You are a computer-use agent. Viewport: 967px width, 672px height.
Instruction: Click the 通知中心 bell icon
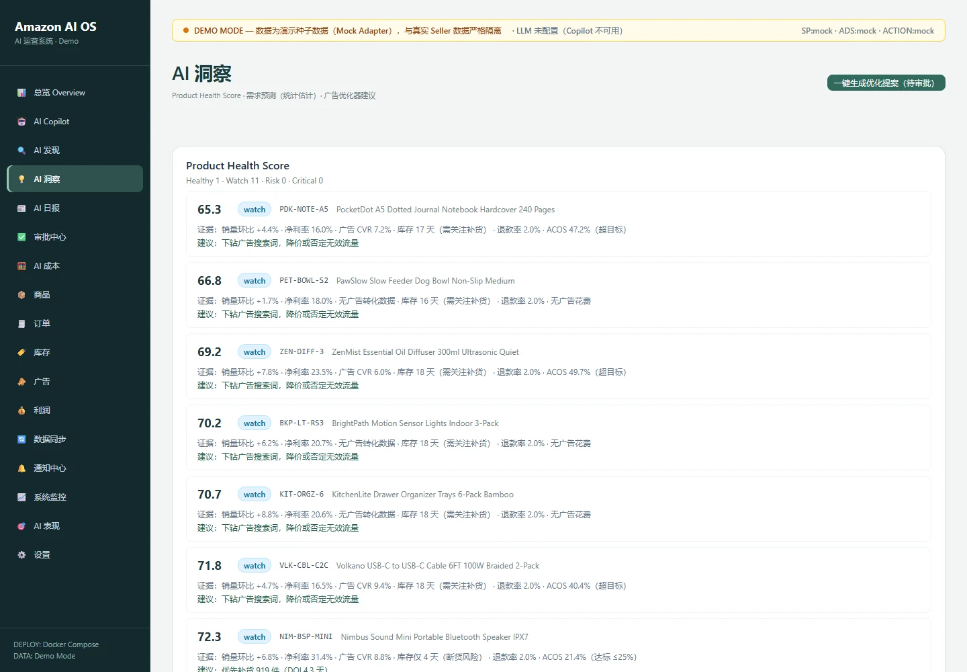[x=21, y=468]
